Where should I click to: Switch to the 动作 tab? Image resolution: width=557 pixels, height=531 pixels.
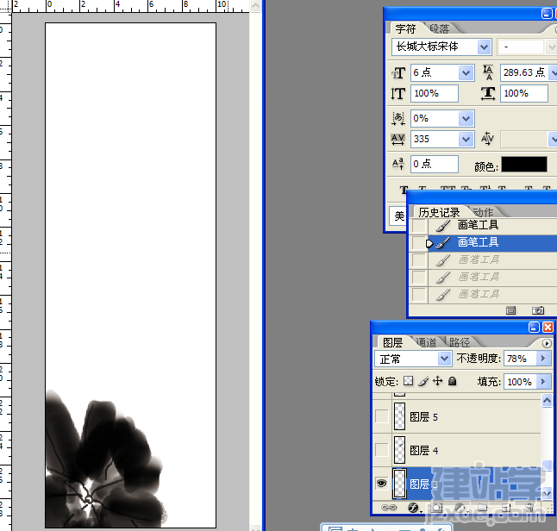point(484,212)
